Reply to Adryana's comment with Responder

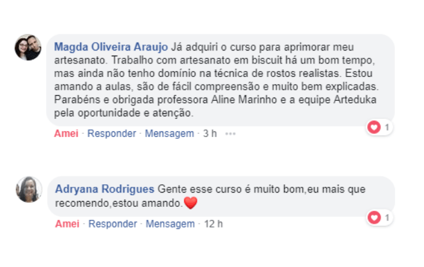click(113, 224)
